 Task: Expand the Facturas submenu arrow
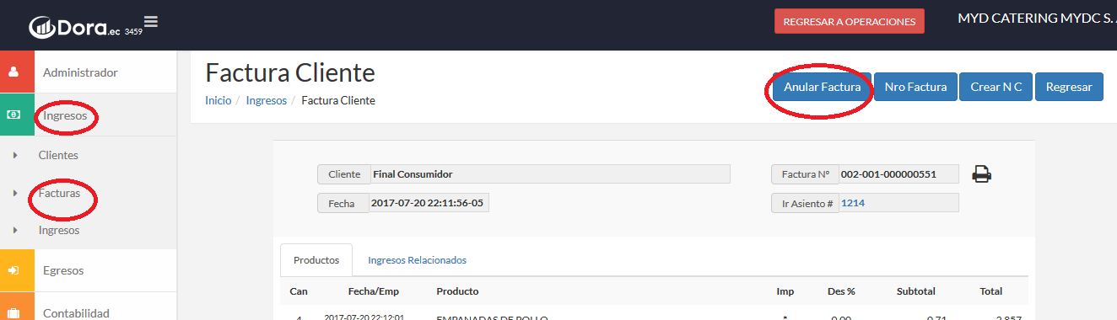(x=15, y=193)
